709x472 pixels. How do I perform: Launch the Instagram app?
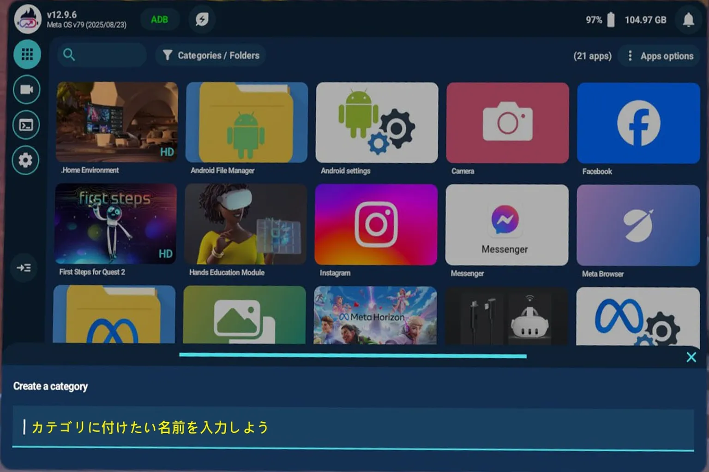(x=376, y=225)
